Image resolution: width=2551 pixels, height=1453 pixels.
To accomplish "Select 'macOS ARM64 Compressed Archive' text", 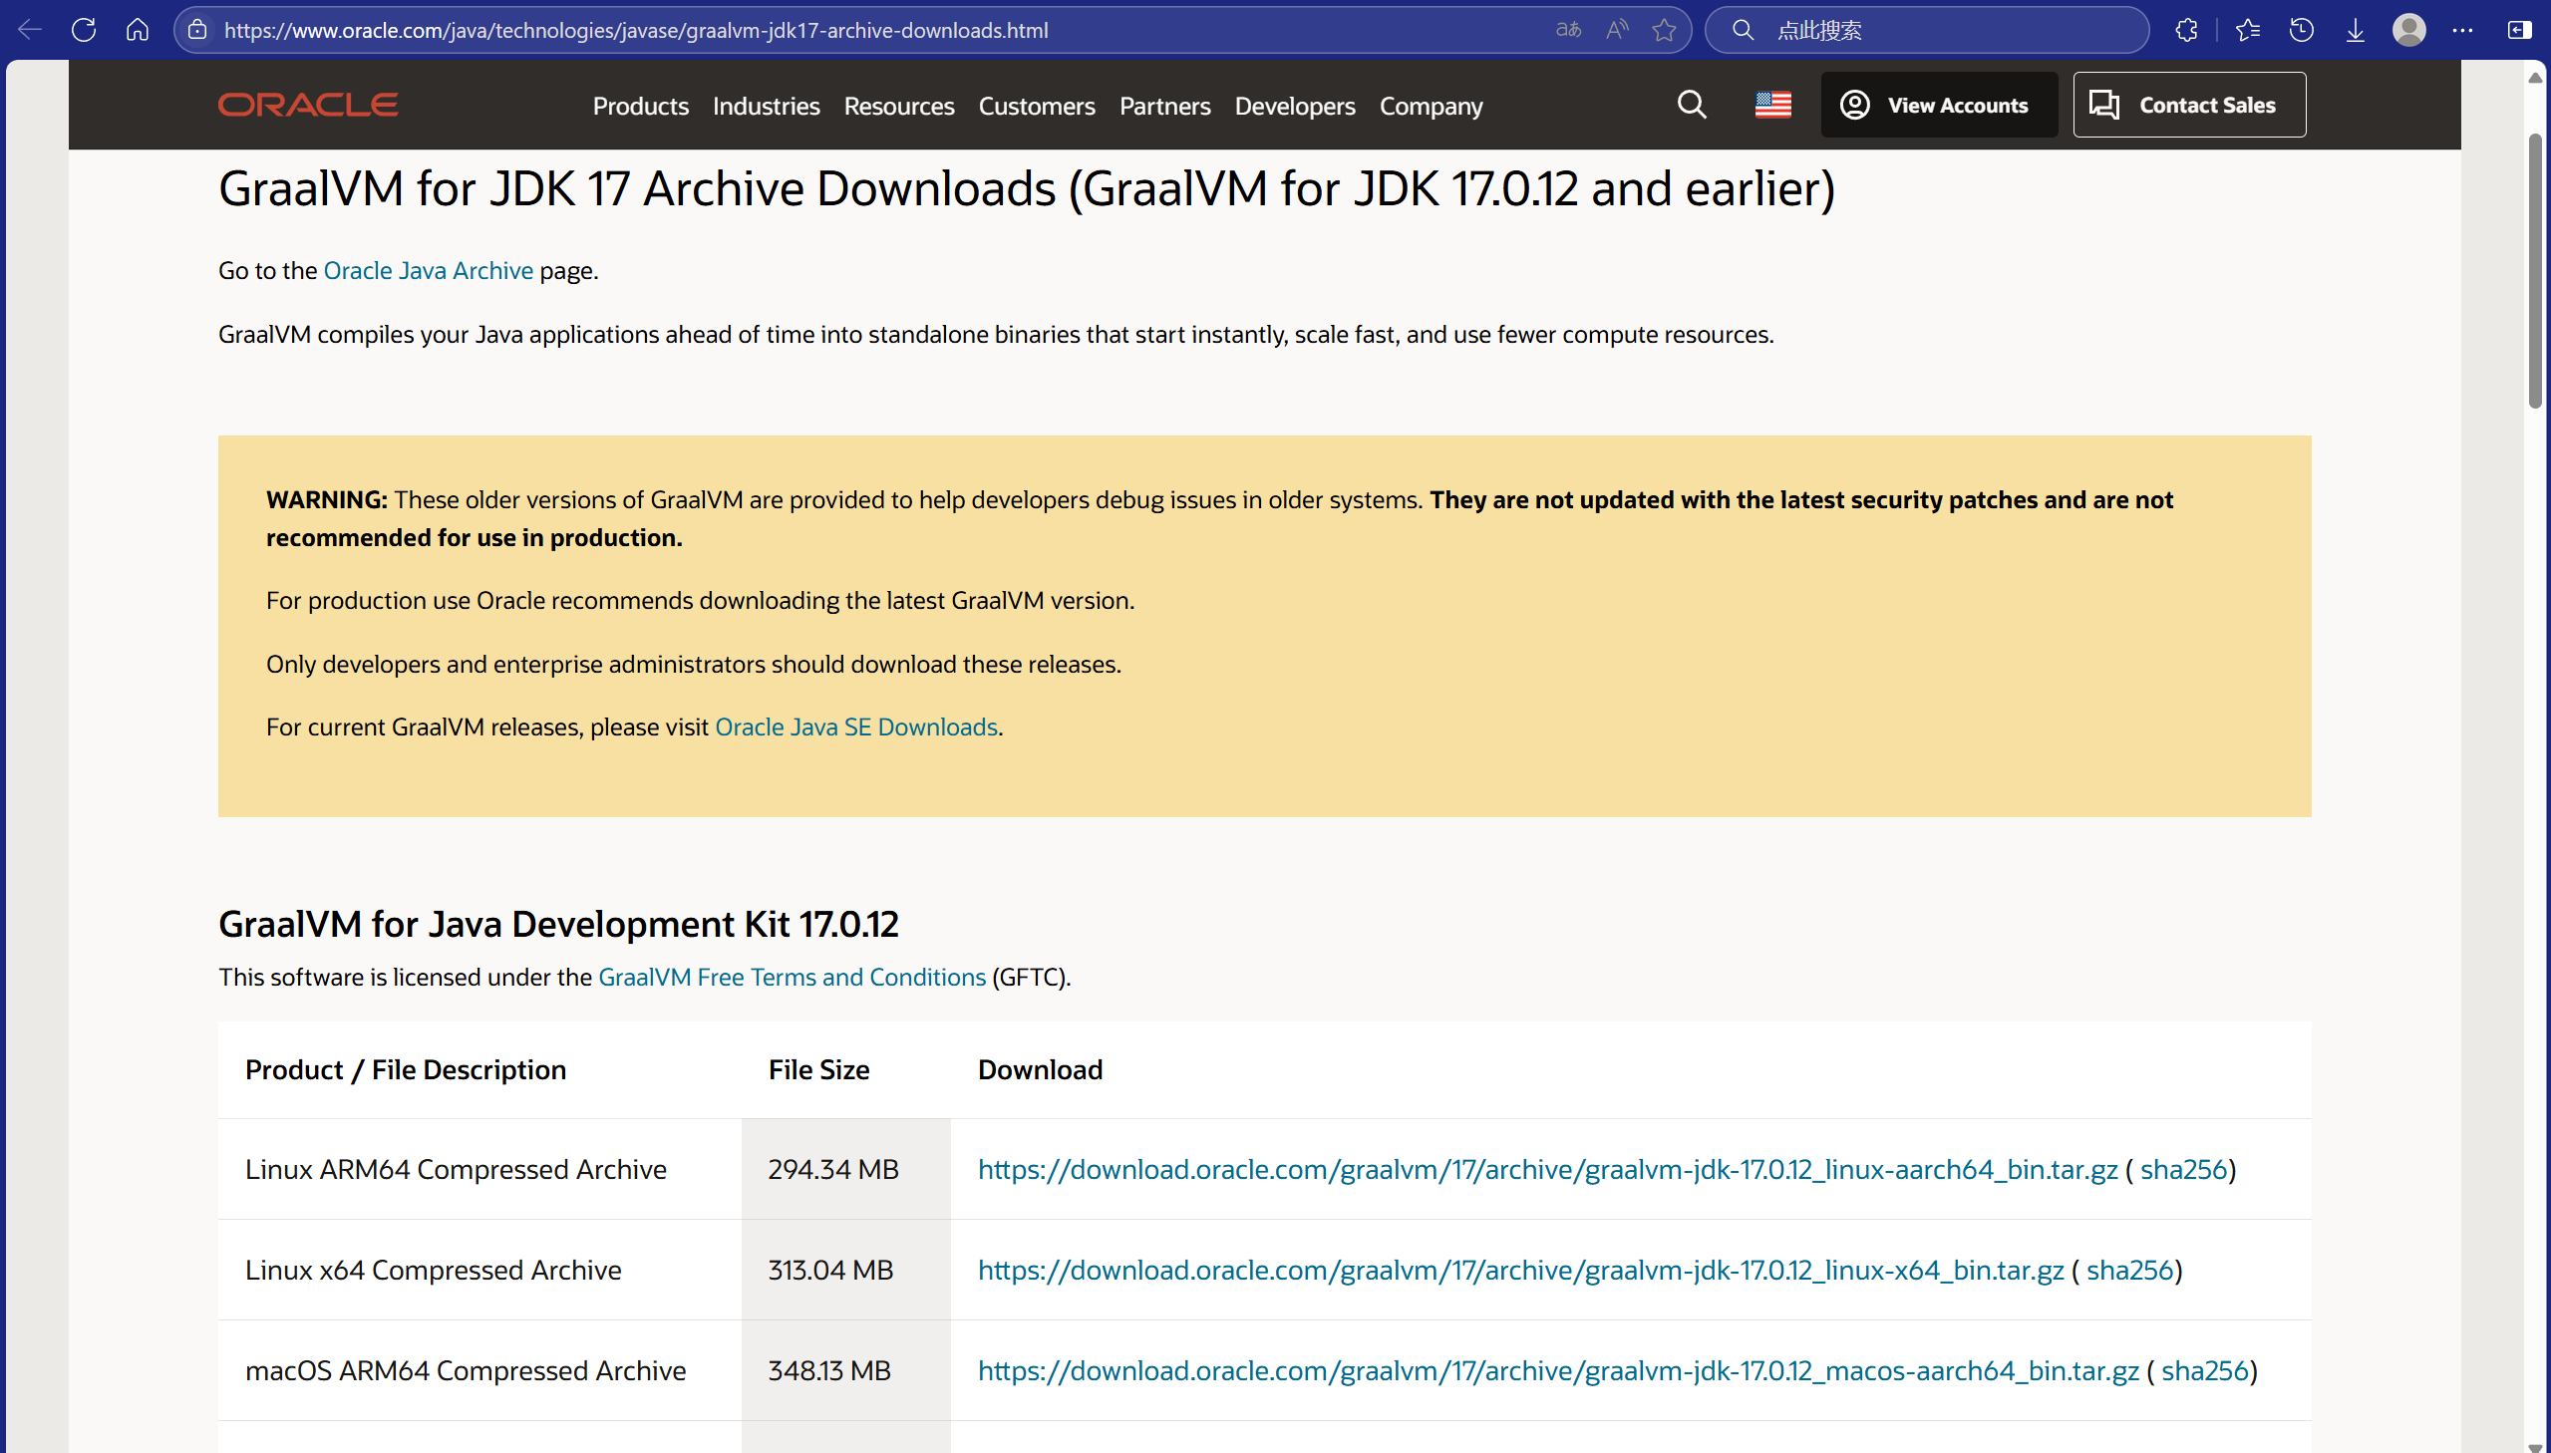I will pos(466,1371).
